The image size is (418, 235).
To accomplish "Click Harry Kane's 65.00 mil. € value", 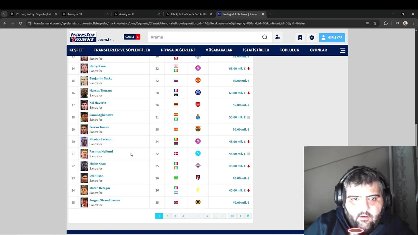I will pyautogui.click(x=237, y=69).
